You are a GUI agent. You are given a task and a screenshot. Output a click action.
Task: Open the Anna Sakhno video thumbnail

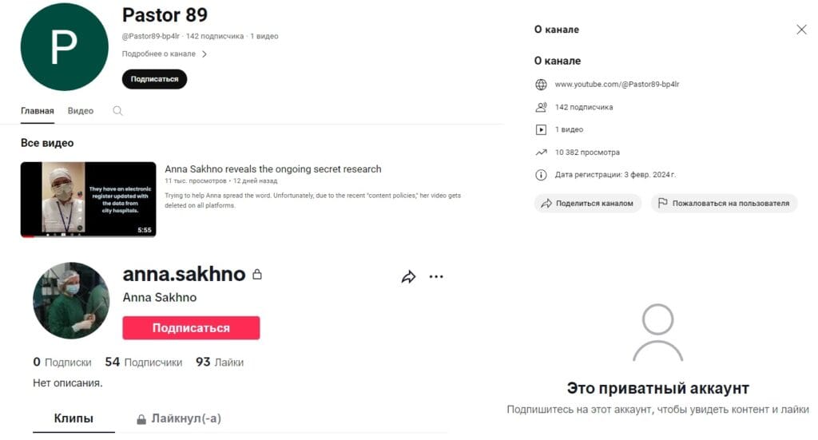pyautogui.click(x=88, y=200)
